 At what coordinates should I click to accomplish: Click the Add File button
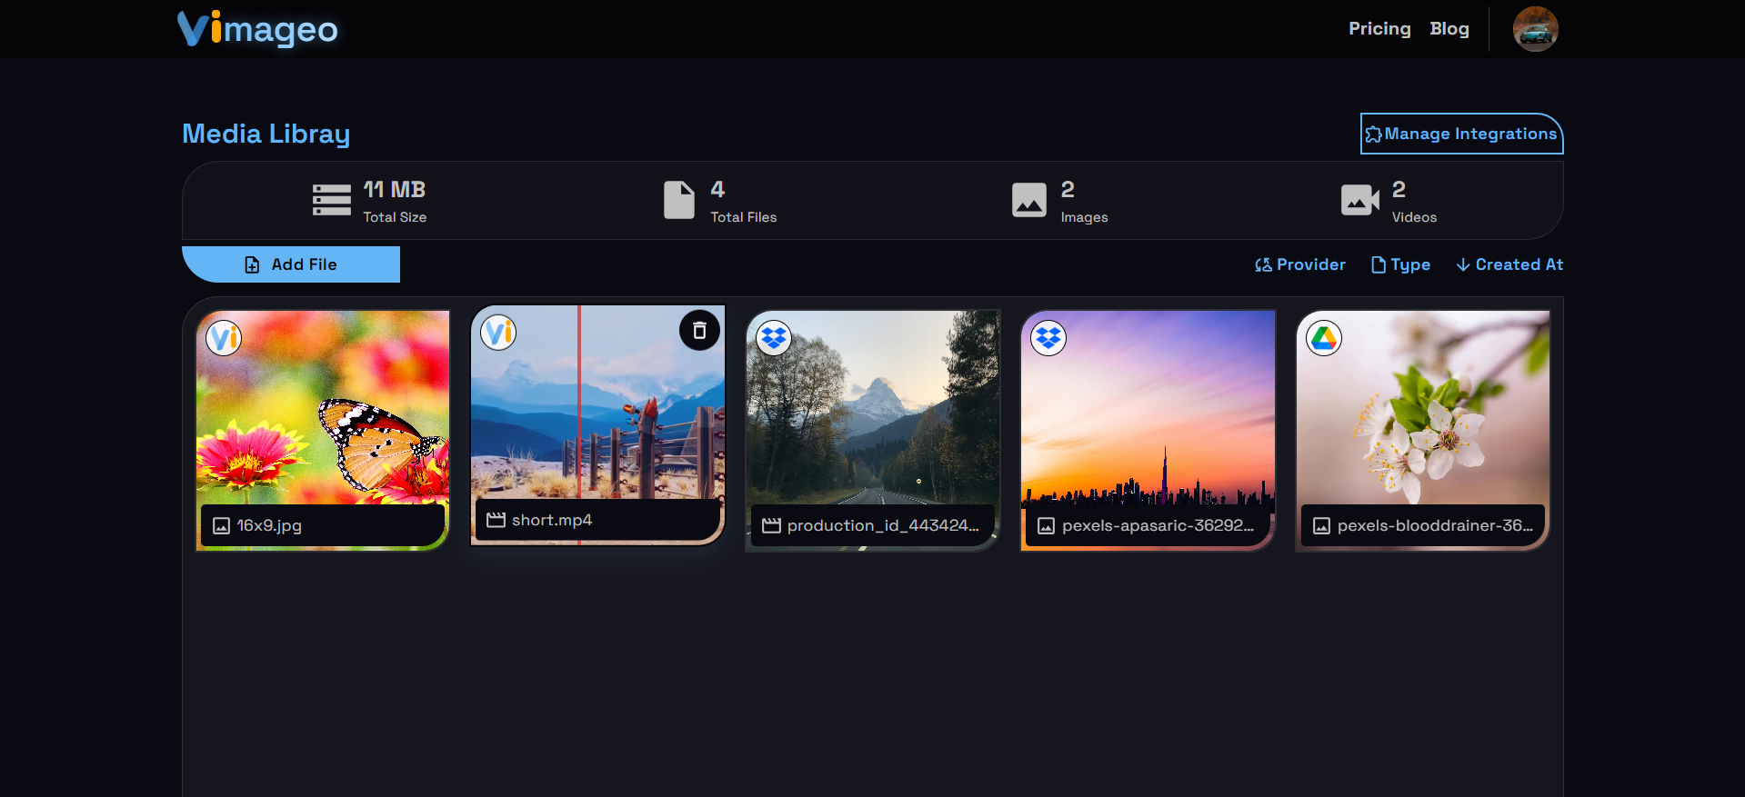point(291,264)
